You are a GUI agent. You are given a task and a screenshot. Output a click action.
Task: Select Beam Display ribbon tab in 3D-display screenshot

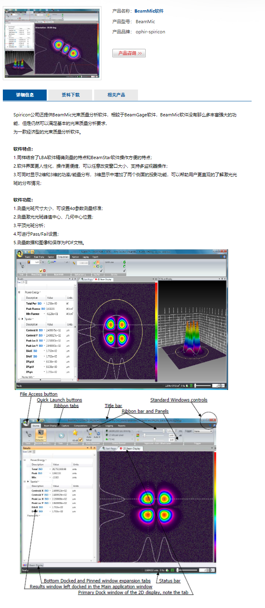(39, 257)
